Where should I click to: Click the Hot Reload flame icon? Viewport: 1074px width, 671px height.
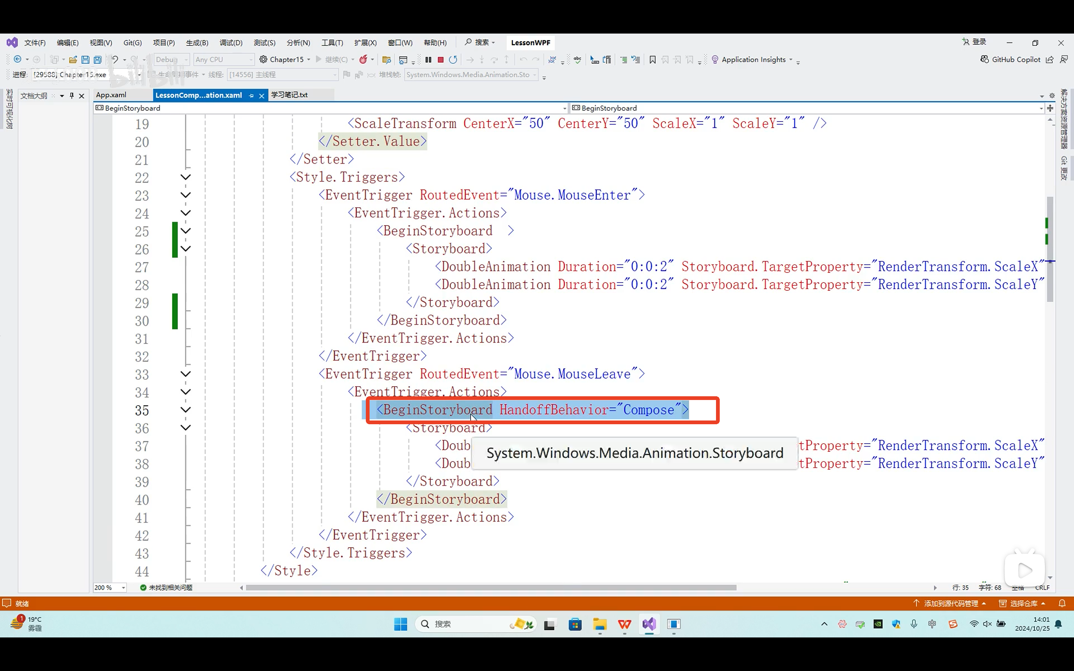(364, 60)
